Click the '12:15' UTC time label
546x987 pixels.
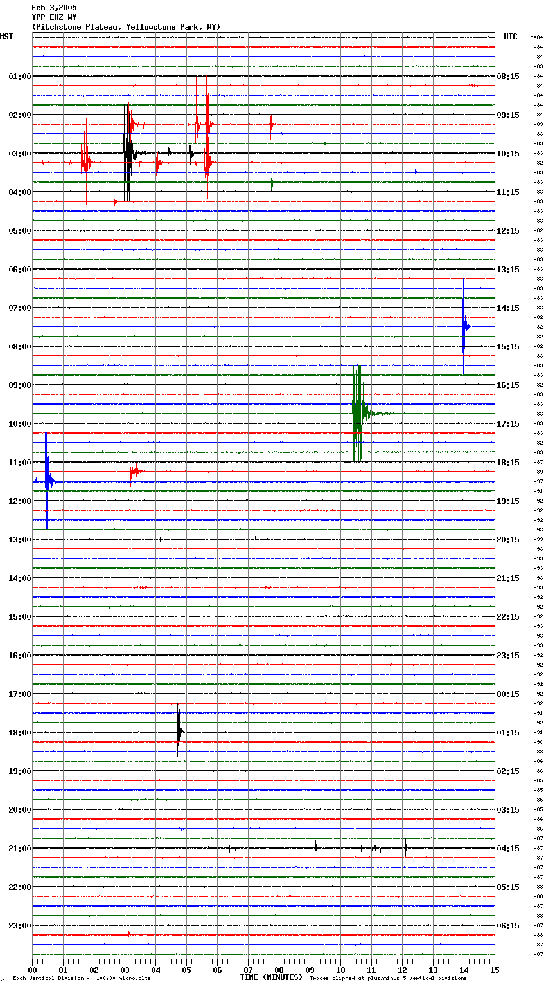(508, 231)
